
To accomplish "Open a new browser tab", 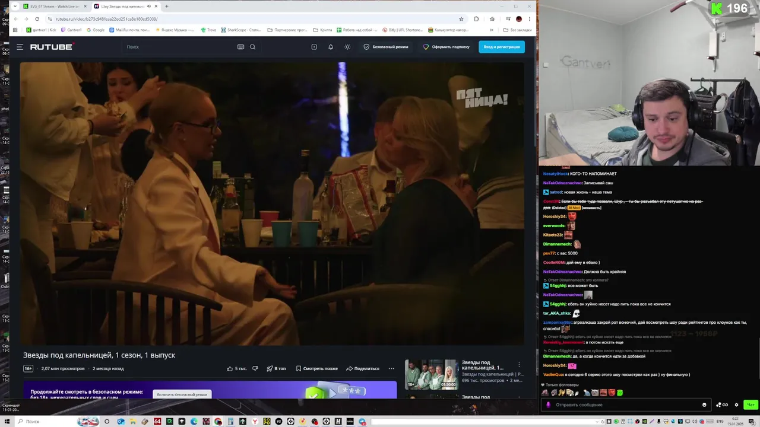I will (x=166, y=7).
